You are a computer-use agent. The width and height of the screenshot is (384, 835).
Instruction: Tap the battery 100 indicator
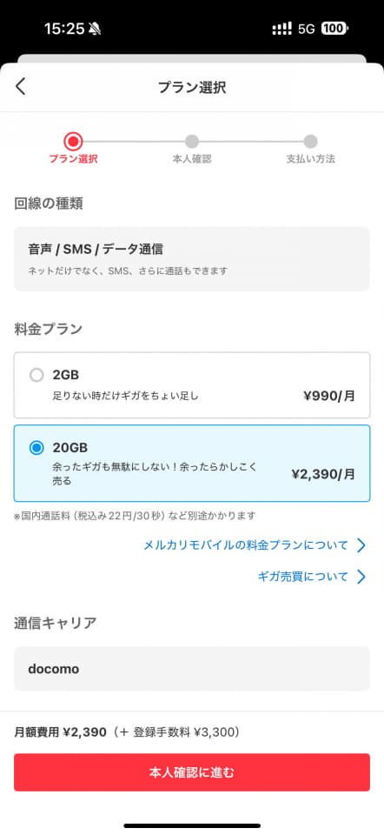click(x=334, y=29)
